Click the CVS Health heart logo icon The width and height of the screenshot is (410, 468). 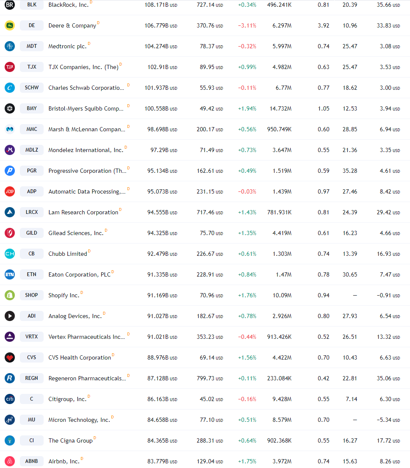(10, 357)
